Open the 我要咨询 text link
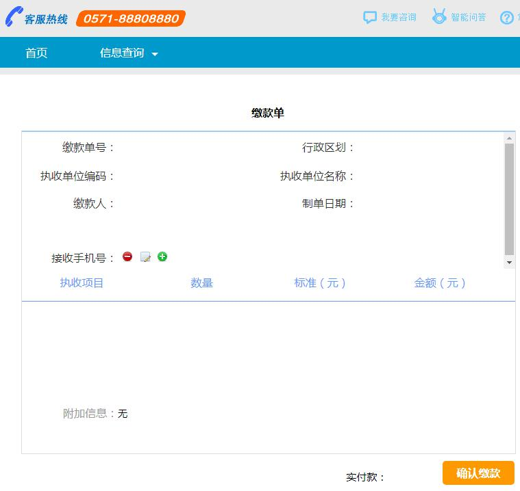 (x=399, y=17)
